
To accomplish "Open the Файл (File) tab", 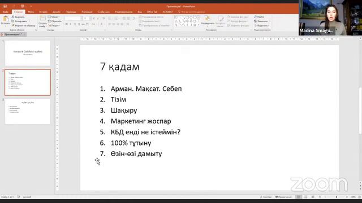I will coord(6,12).
